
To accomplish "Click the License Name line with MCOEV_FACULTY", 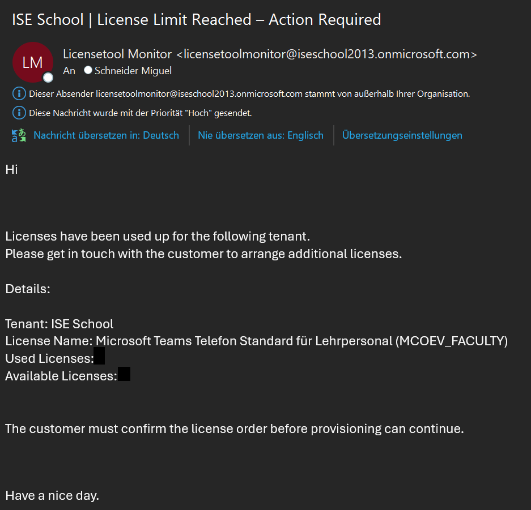I will (x=256, y=341).
